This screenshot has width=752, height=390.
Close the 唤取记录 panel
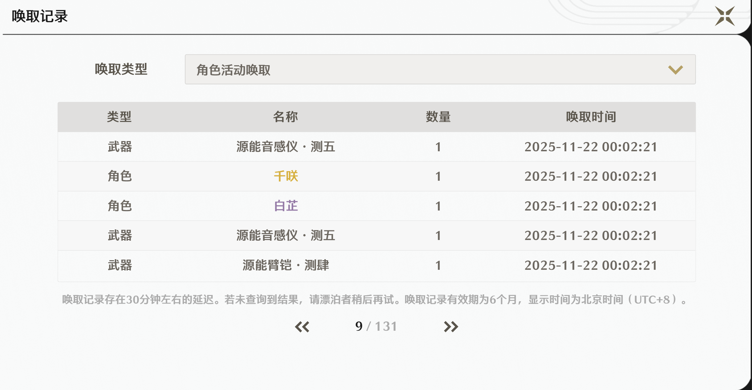[725, 16]
